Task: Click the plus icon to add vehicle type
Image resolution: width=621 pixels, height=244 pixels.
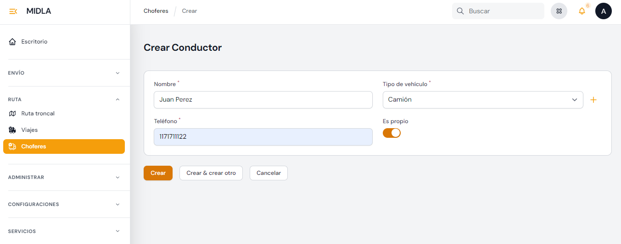Action: (x=593, y=100)
